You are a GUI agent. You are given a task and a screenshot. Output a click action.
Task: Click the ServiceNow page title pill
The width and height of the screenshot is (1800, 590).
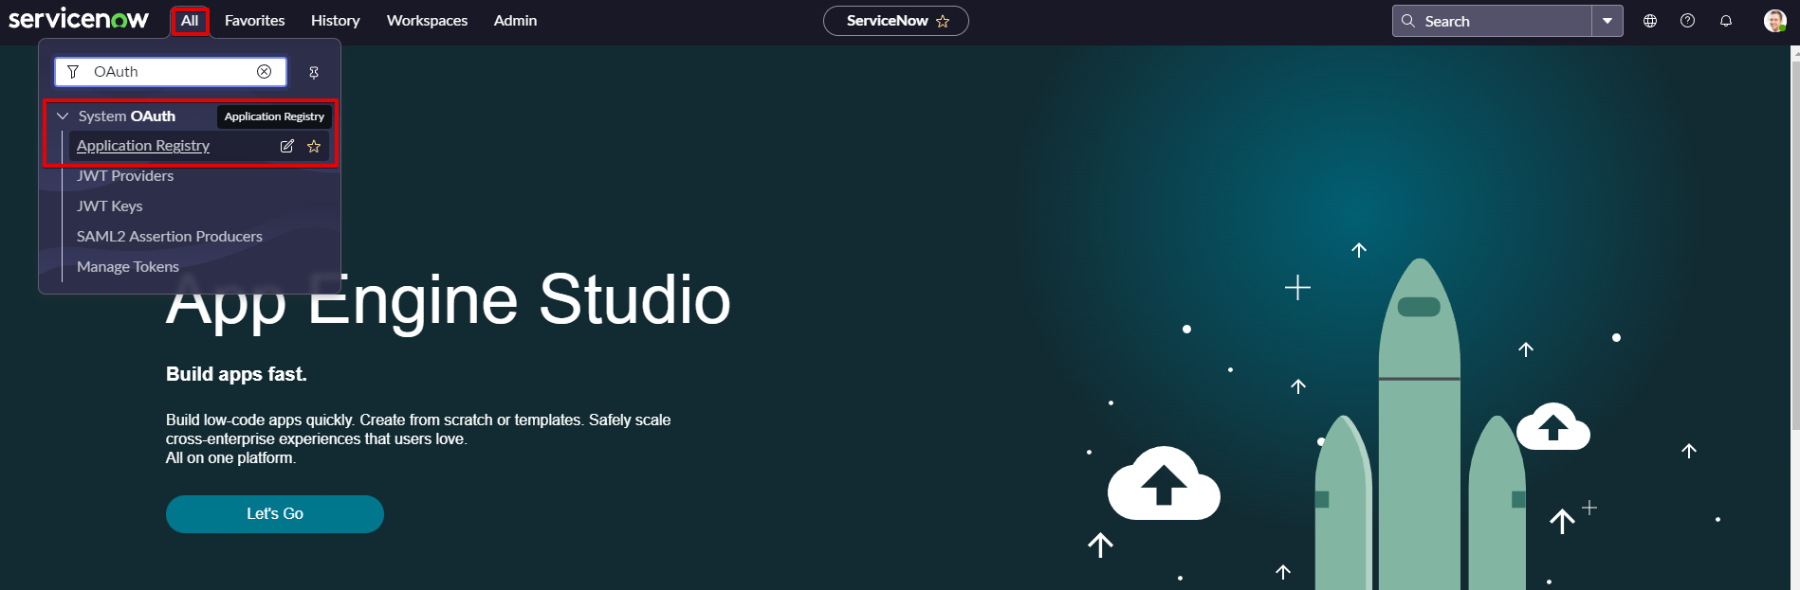coord(895,21)
